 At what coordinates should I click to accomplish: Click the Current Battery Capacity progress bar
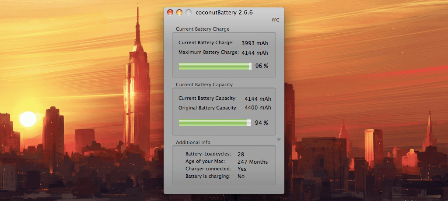[x=214, y=123]
